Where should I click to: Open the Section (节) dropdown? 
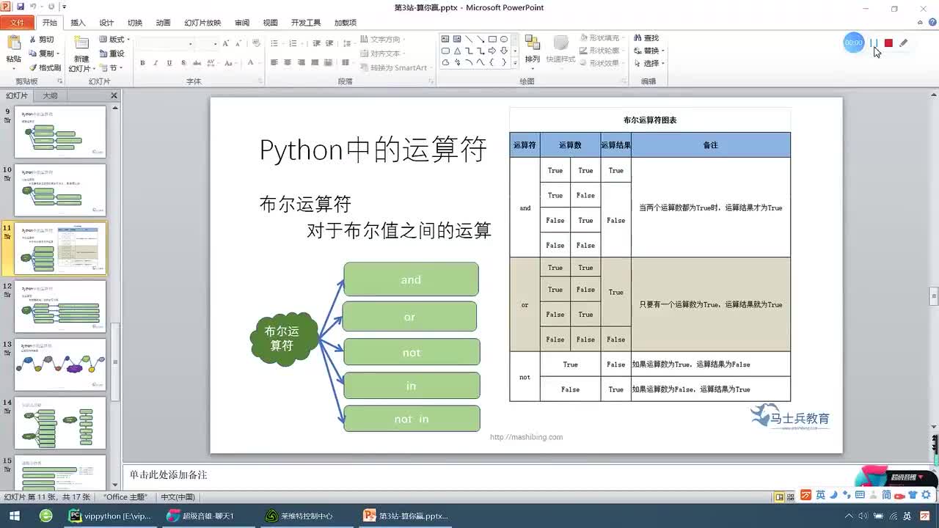112,67
